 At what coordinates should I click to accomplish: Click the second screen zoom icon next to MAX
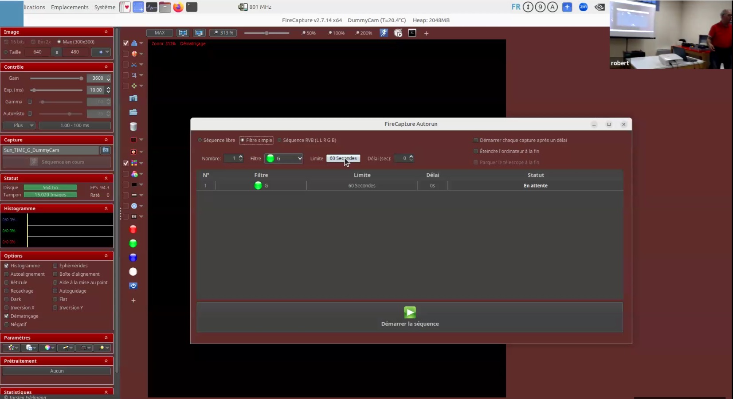pyautogui.click(x=200, y=33)
